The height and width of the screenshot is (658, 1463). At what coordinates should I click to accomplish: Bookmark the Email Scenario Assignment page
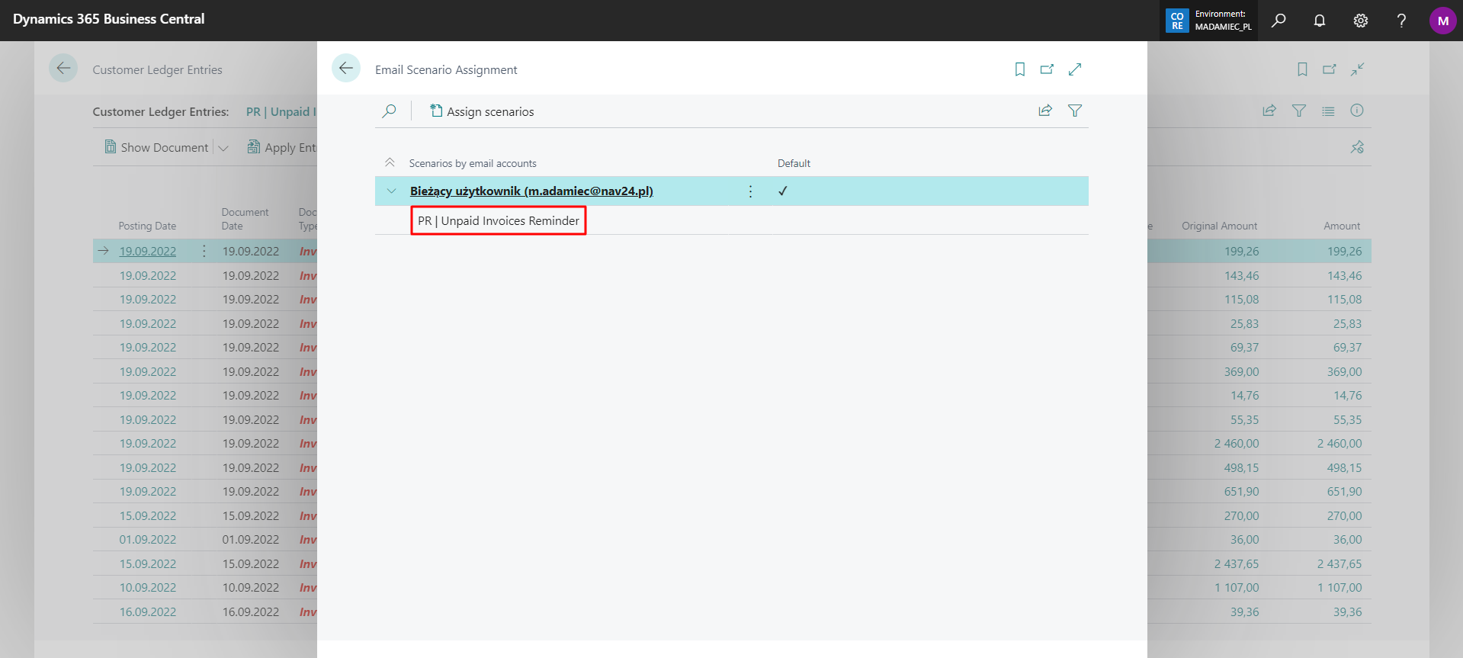1019,69
